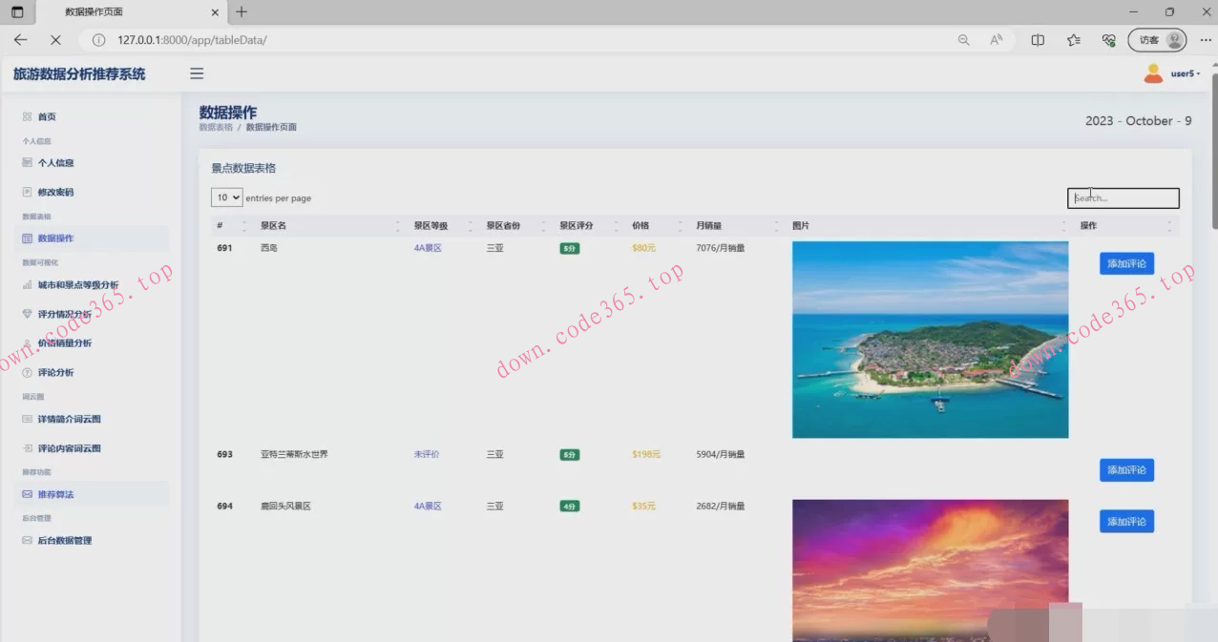
Task: Click the user5 avatar icon
Action: (1153, 73)
